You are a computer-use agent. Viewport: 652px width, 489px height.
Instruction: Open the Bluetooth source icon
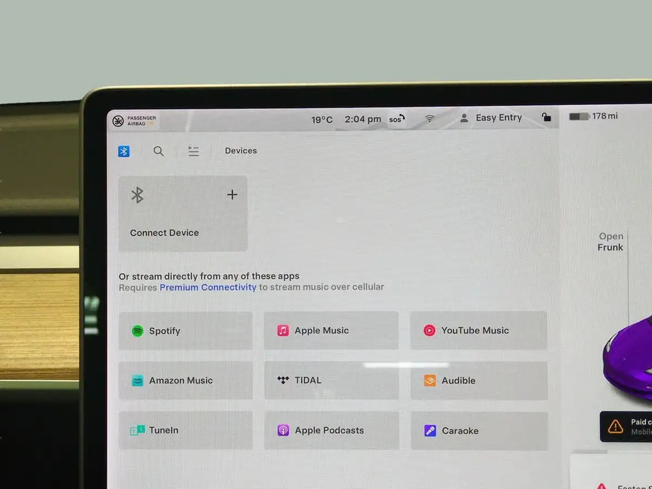click(123, 151)
